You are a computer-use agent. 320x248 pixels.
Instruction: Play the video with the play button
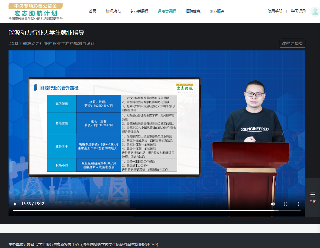point(15,204)
